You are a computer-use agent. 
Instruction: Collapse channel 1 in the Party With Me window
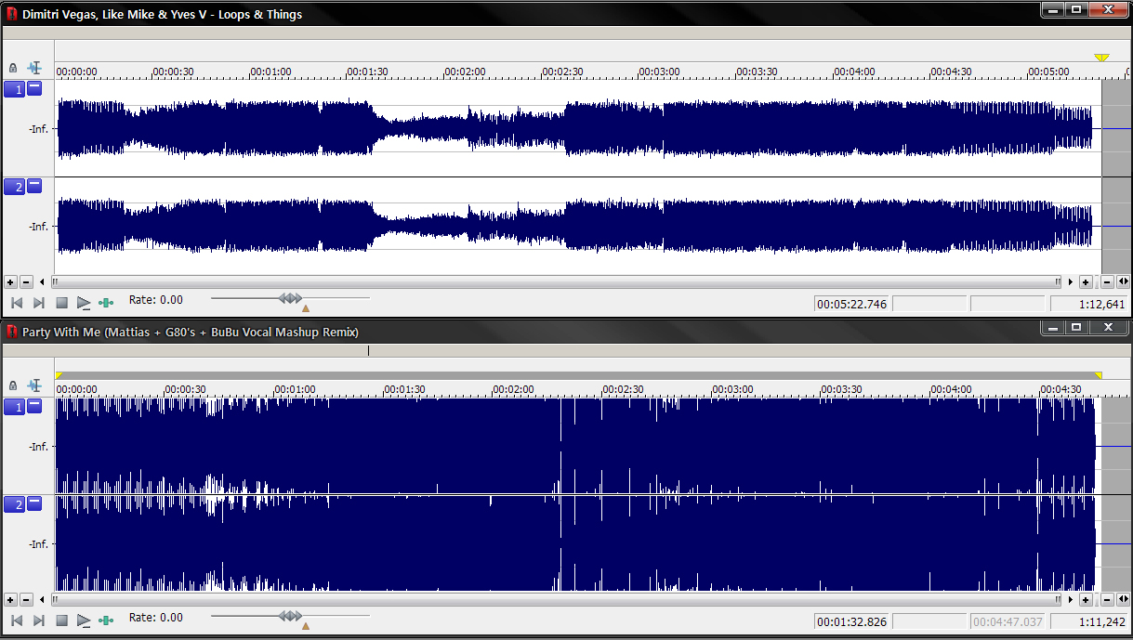34,406
